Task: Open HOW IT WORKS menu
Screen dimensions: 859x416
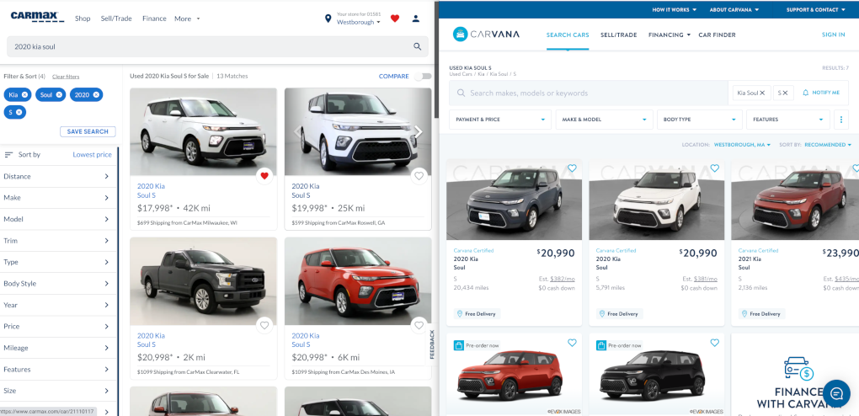Action: (674, 9)
